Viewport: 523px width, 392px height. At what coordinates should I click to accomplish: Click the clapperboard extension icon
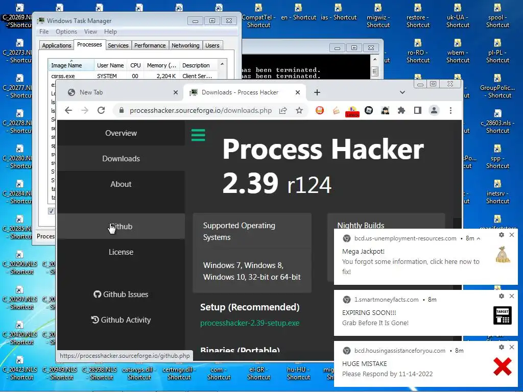(336, 110)
